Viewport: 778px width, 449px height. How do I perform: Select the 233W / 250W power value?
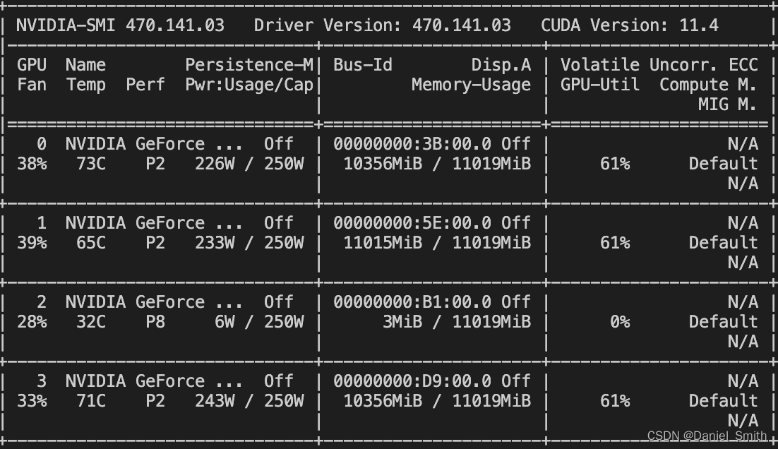coord(249,243)
